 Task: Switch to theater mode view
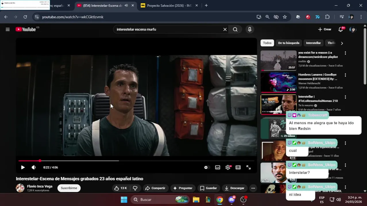click(238, 167)
